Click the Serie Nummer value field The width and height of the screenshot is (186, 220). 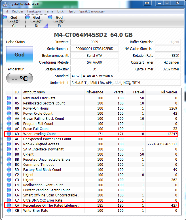coord(94,49)
